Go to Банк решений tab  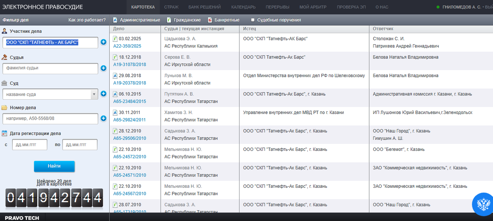click(205, 7)
